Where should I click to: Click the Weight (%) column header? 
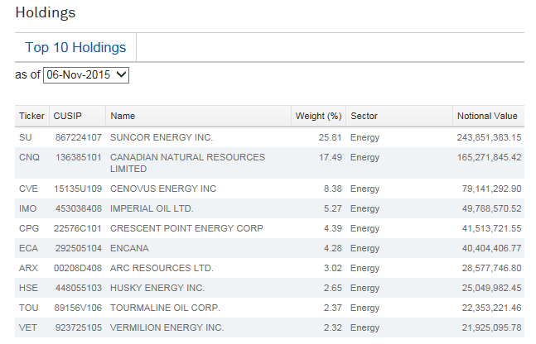[319, 116]
